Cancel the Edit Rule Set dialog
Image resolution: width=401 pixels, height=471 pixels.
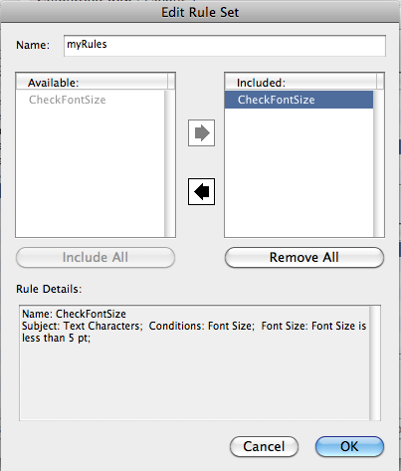[264, 446]
